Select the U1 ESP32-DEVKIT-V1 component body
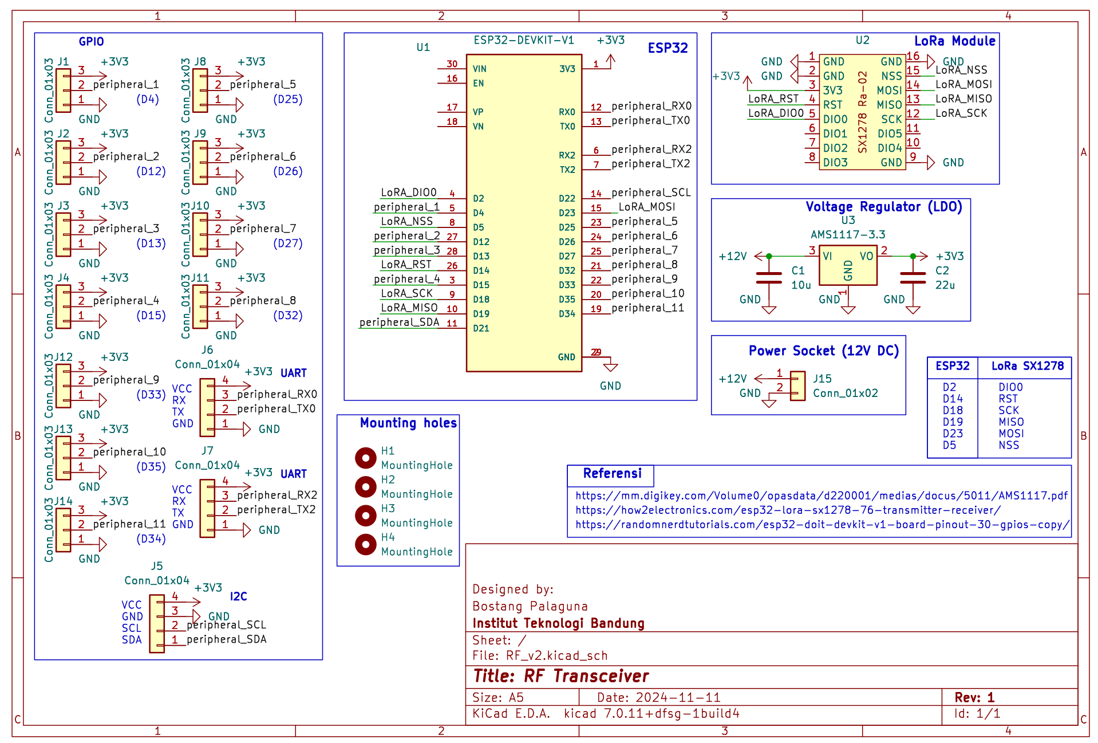The height and width of the screenshot is (743, 1098). coord(524,213)
